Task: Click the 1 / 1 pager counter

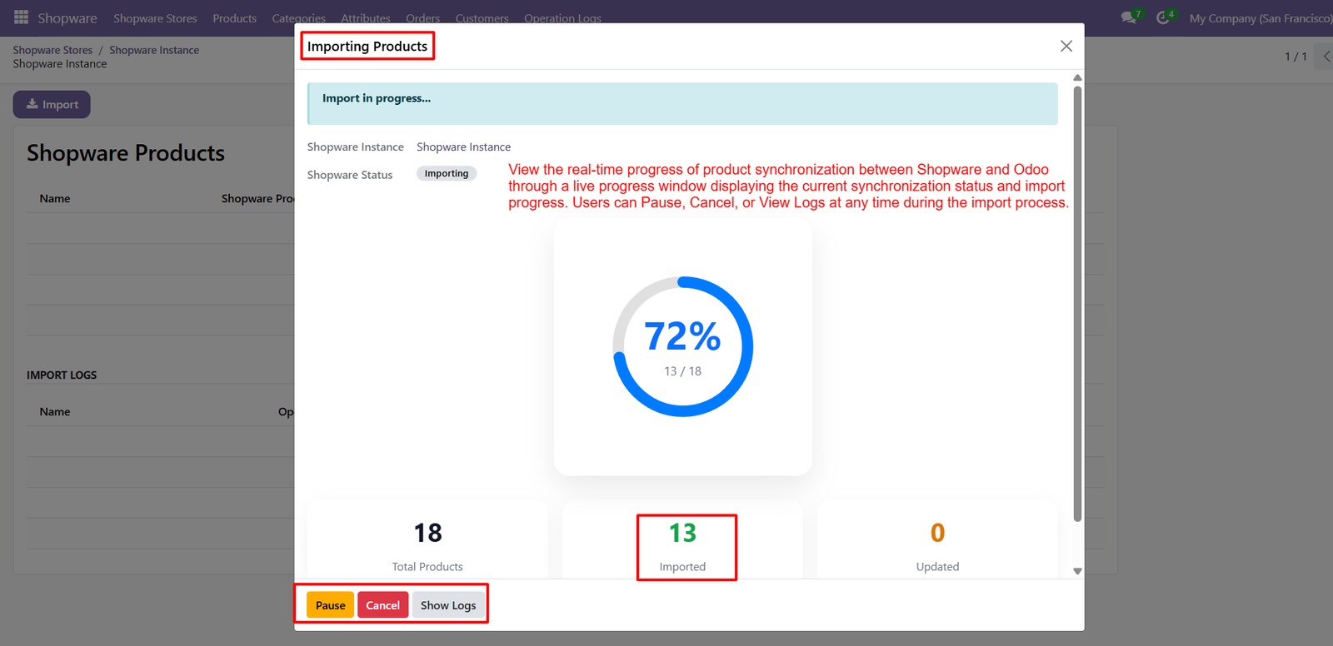Action: (x=1296, y=56)
